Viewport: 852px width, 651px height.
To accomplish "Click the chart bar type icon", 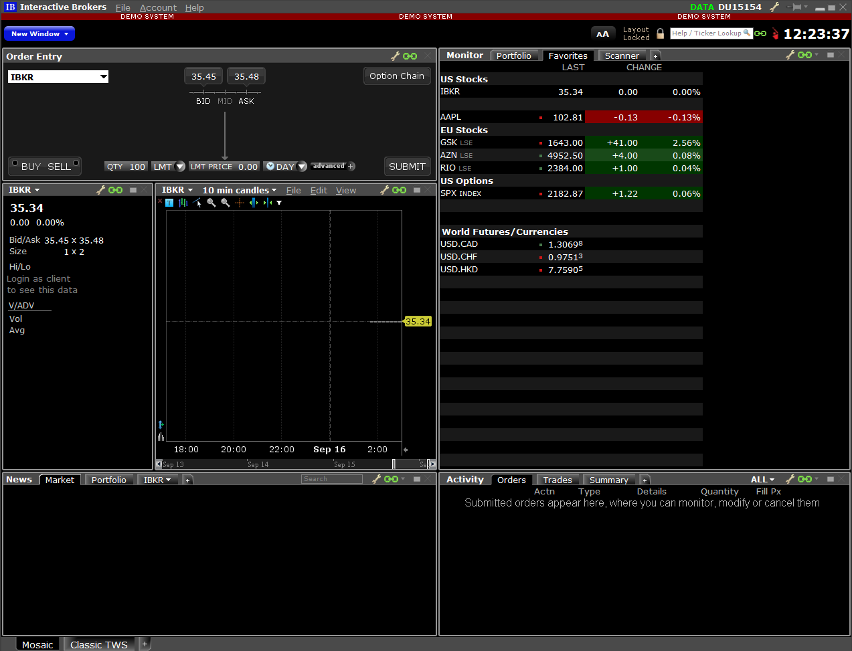I will point(183,203).
